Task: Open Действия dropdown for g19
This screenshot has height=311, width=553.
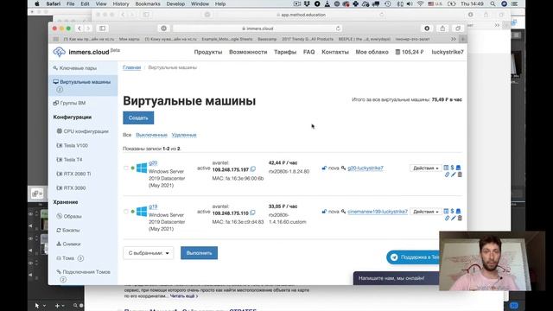Action: 425,212
